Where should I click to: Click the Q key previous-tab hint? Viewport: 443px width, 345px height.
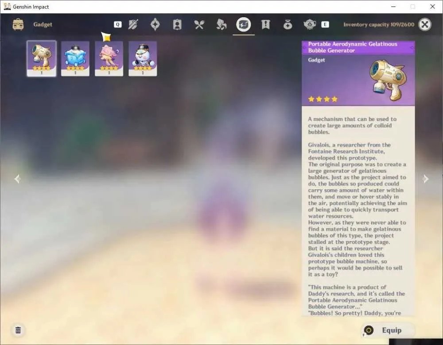click(x=118, y=24)
